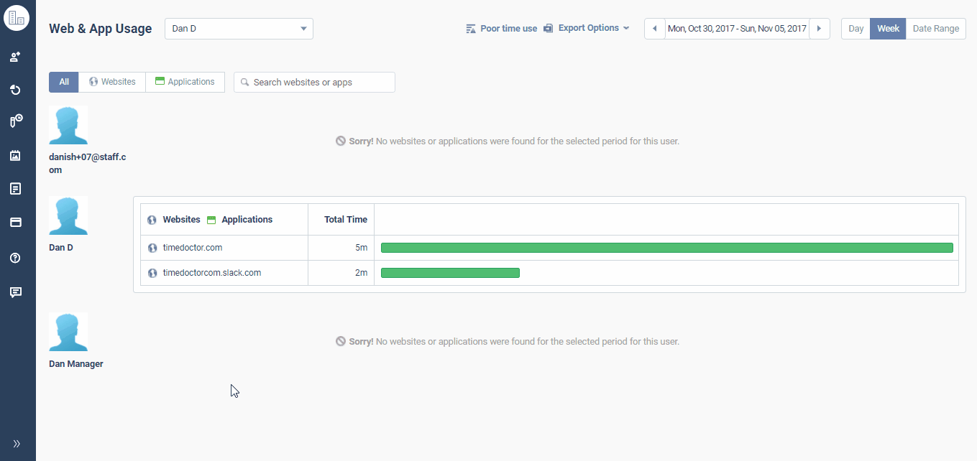Screen dimensions: 977x461
Task: Open help via the question mark icon
Action: click(x=16, y=258)
